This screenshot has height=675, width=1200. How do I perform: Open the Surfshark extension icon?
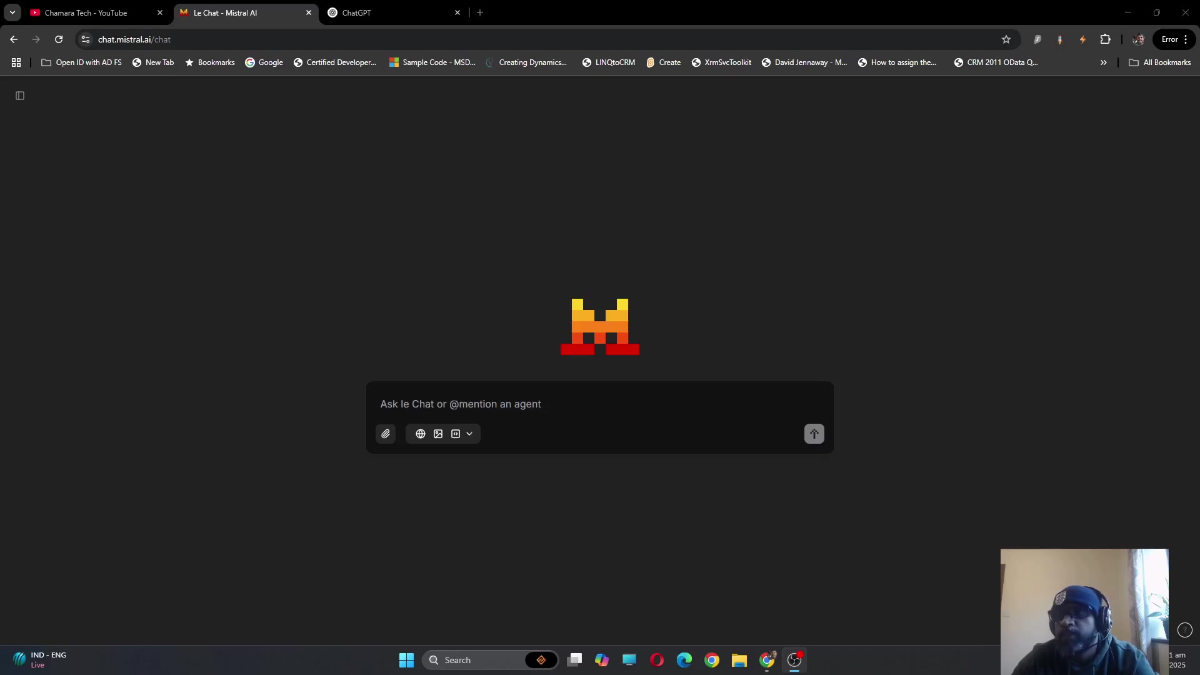(x=1037, y=39)
